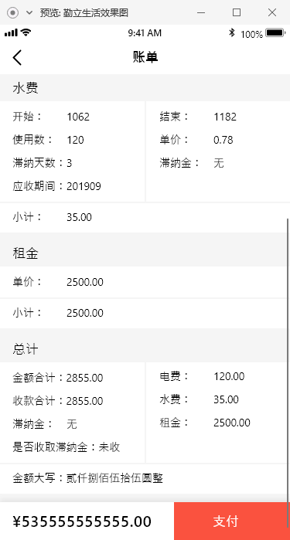The width and height of the screenshot is (290, 540).
Task: Click the 账单 page title
Action: (x=145, y=57)
